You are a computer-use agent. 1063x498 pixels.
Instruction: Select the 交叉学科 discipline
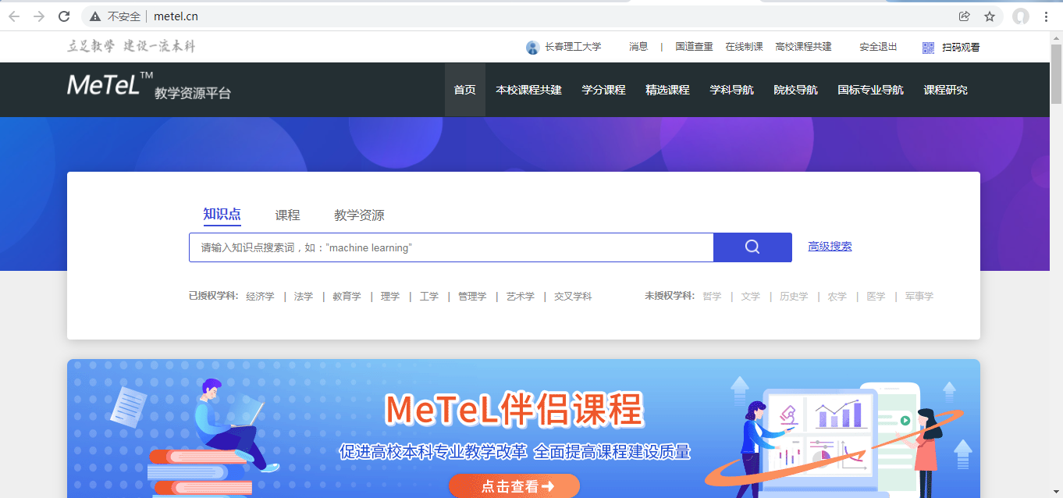point(573,297)
